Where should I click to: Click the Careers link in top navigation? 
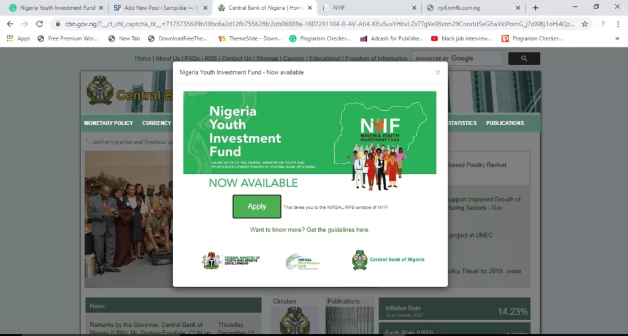point(294,58)
